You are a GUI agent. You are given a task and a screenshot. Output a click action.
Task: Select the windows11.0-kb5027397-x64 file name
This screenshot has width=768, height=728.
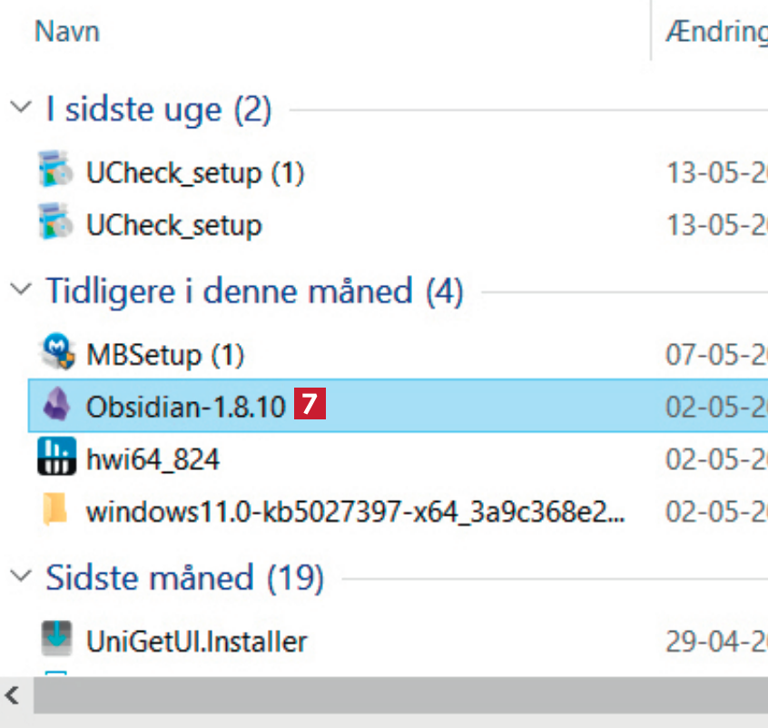point(356,512)
